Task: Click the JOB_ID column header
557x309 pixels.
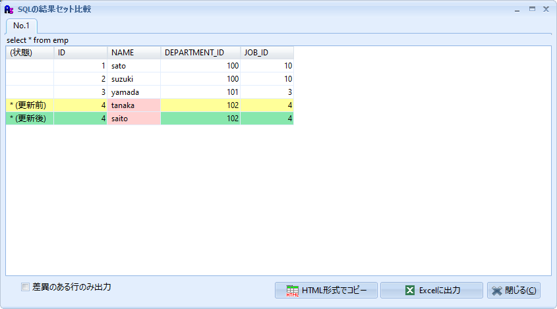Action: 267,53
